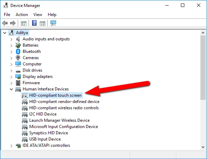The width and height of the screenshot is (207, 159).
Task: Click the I2C HID Device icon
Action: tap(24, 114)
